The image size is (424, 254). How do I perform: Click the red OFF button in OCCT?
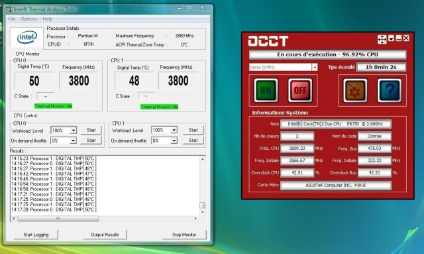click(300, 90)
